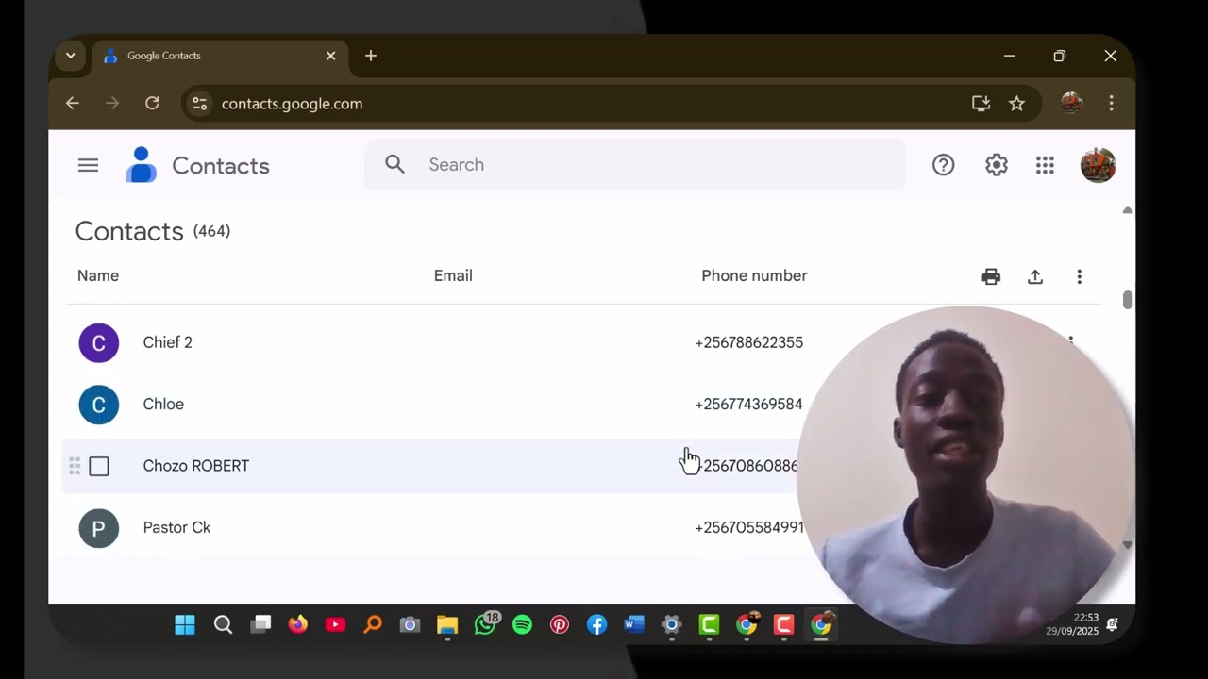This screenshot has width=1208, height=679.
Task: Click the Google Contacts logo icon
Action: point(141,165)
